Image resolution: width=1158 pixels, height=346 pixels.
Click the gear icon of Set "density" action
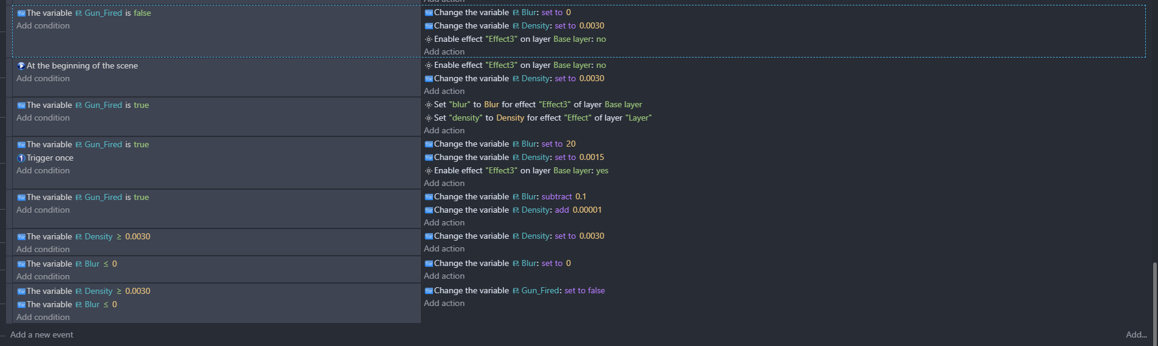(x=429, y=118)
